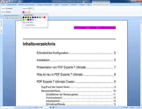Click the previous view round arrow in status bar
Viewport: 142px width, 109px height.
coord(51,107)
